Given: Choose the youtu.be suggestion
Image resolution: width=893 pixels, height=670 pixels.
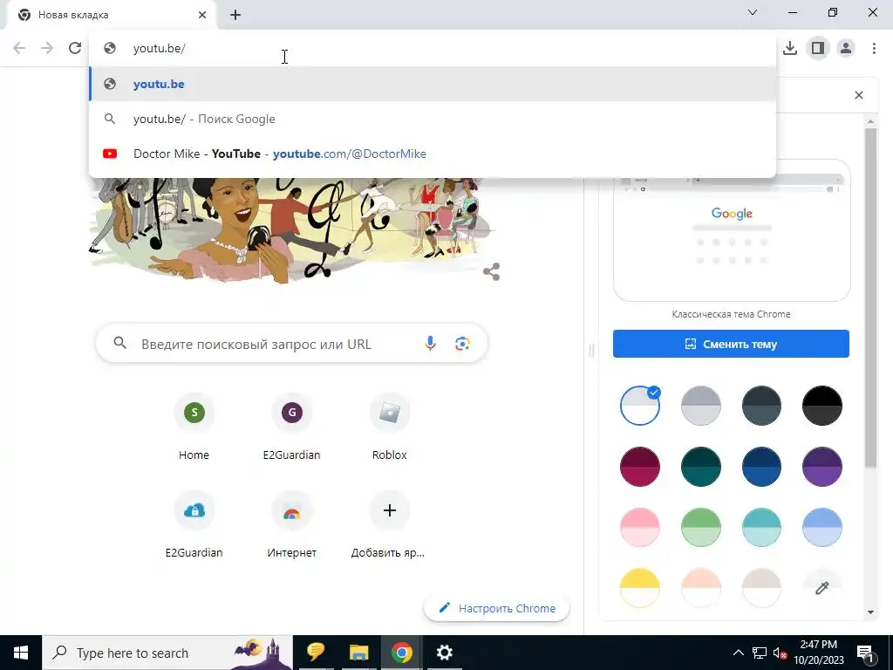Looking at the screenshot, I should pyautogui.click(x=433, y=84).
